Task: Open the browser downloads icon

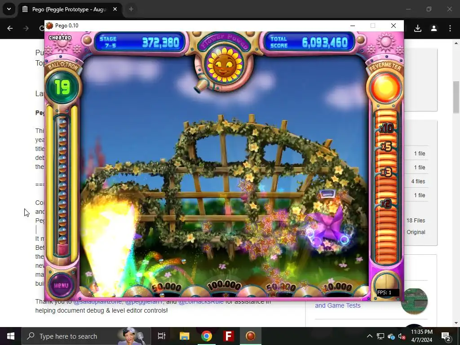Action: 418,28
